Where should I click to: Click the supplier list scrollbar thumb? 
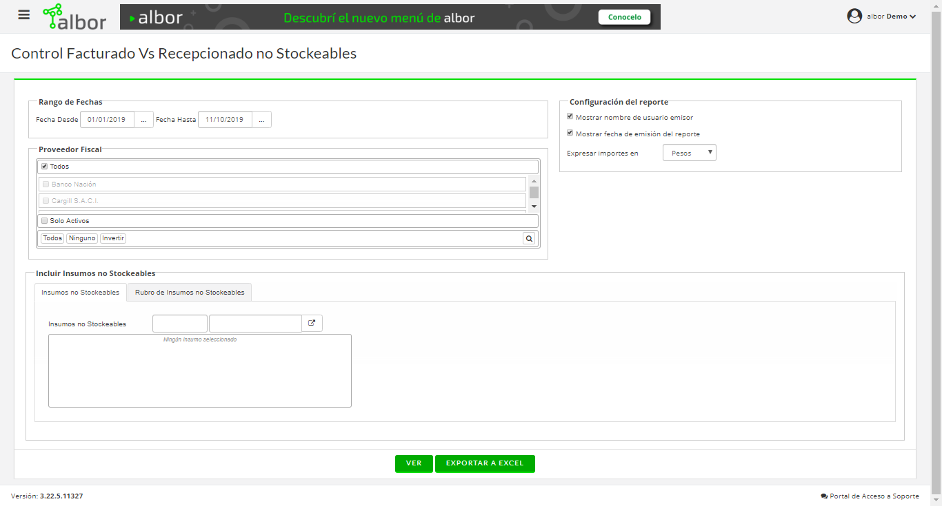click(x=534, y=192)
